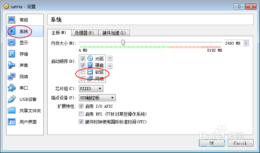The width and height of the screenshot is (260, 153).
Task: Click the Cancel button
Action: click(x=240, y=143)
